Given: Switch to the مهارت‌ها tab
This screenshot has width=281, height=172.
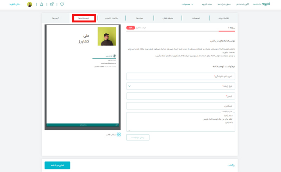Looking at the screenshot, I should pos(139,18).
